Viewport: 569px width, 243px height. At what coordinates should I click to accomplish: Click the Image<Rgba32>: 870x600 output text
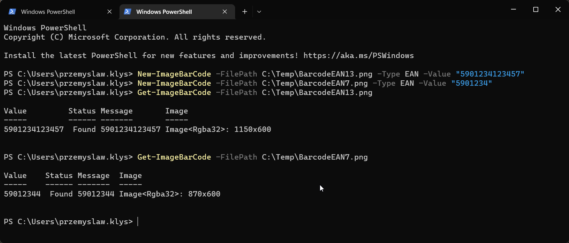pos(169,194)
